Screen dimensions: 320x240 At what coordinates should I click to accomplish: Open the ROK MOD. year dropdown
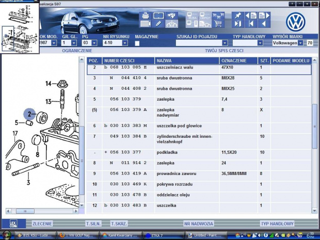(x=54, y=43)
